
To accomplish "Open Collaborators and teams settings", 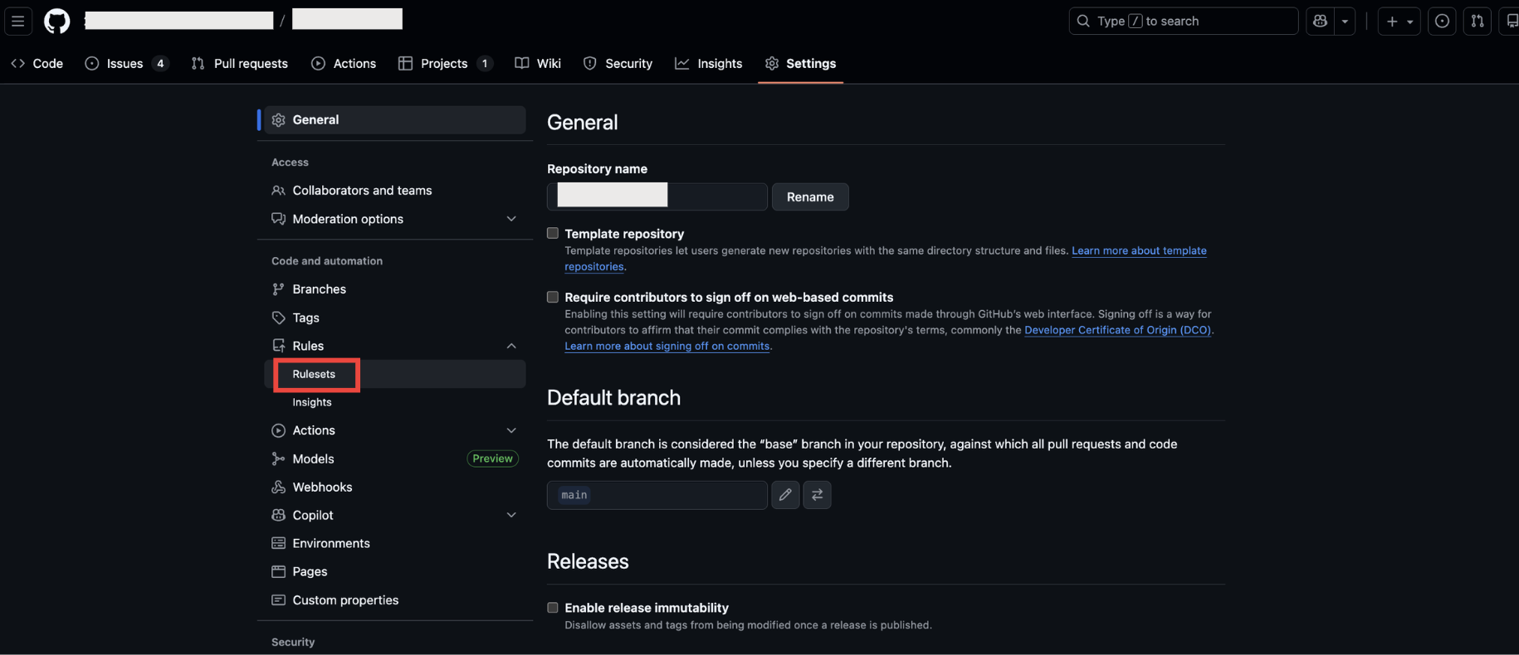I will click(x=395, y=191).
